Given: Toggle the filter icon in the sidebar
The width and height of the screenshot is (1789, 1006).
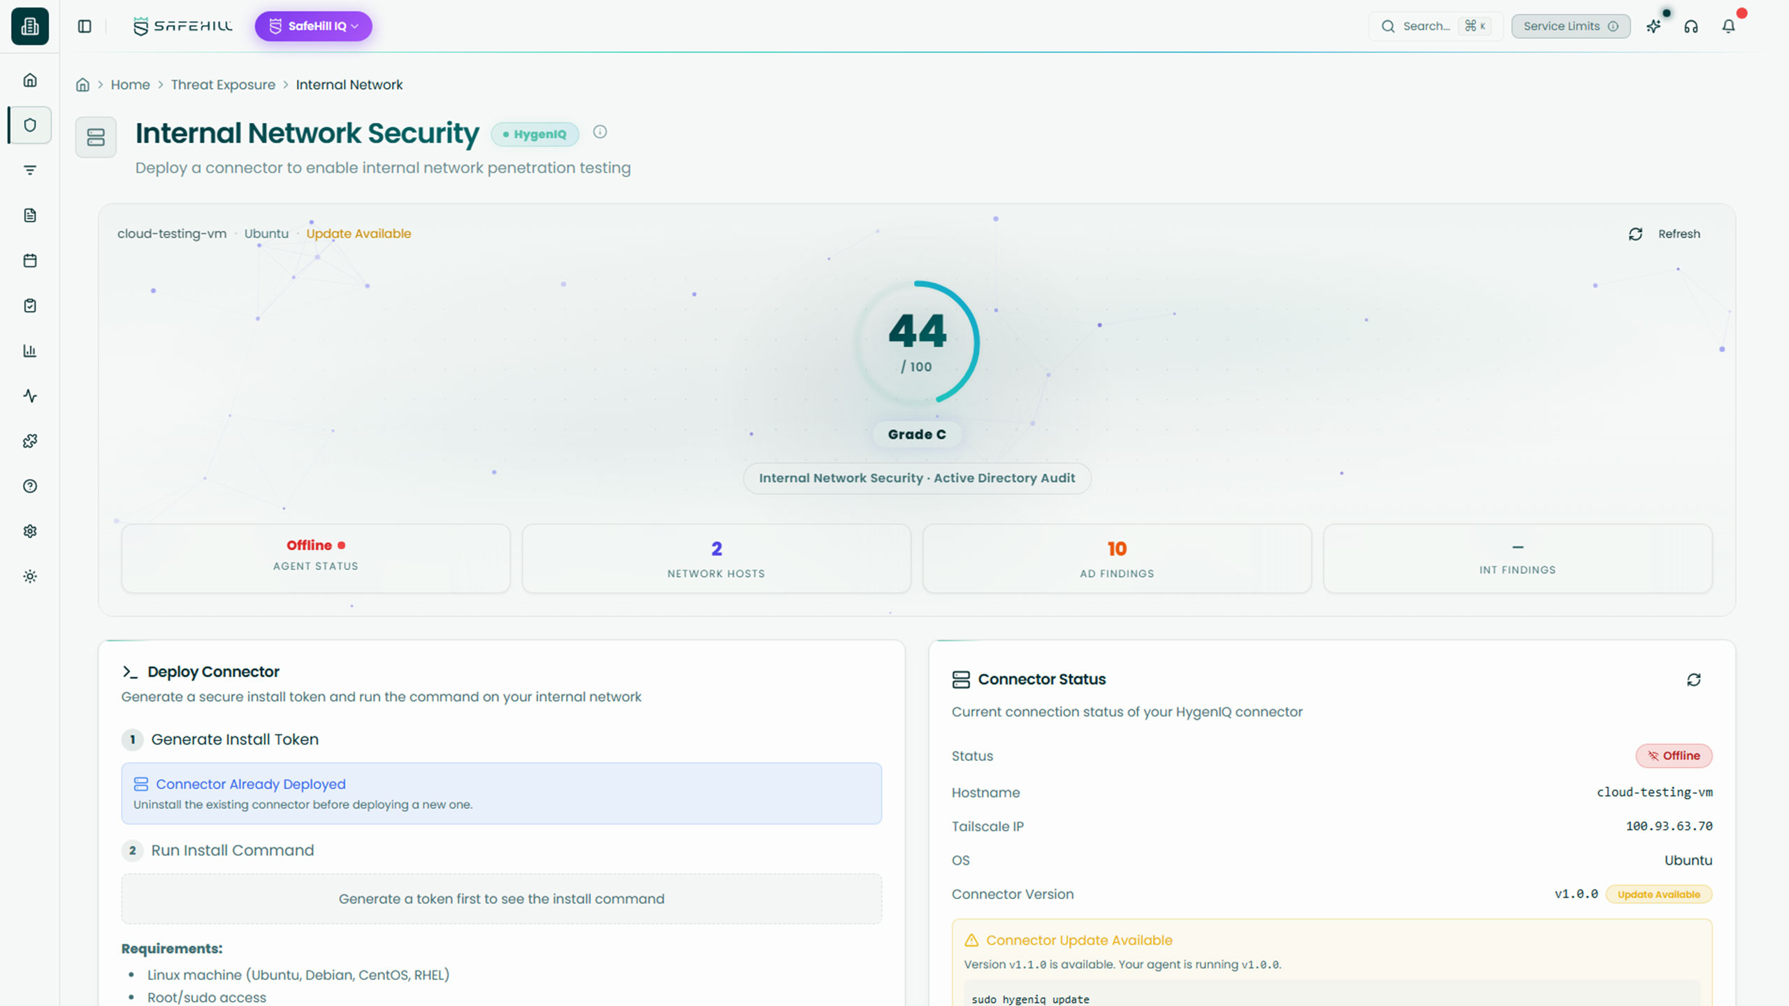Looking at the screenshot, I should pos(29,170).
